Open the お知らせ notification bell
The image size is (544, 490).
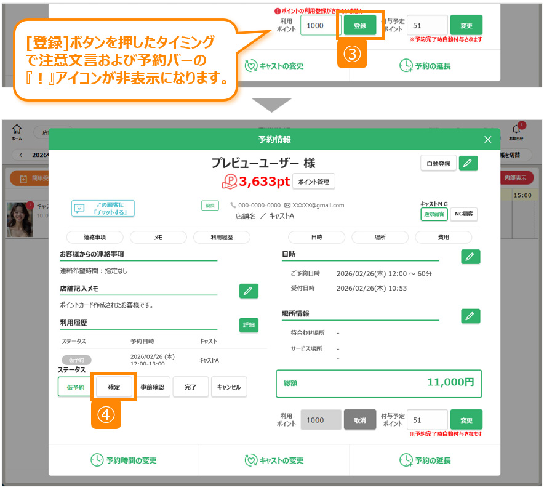516,132
